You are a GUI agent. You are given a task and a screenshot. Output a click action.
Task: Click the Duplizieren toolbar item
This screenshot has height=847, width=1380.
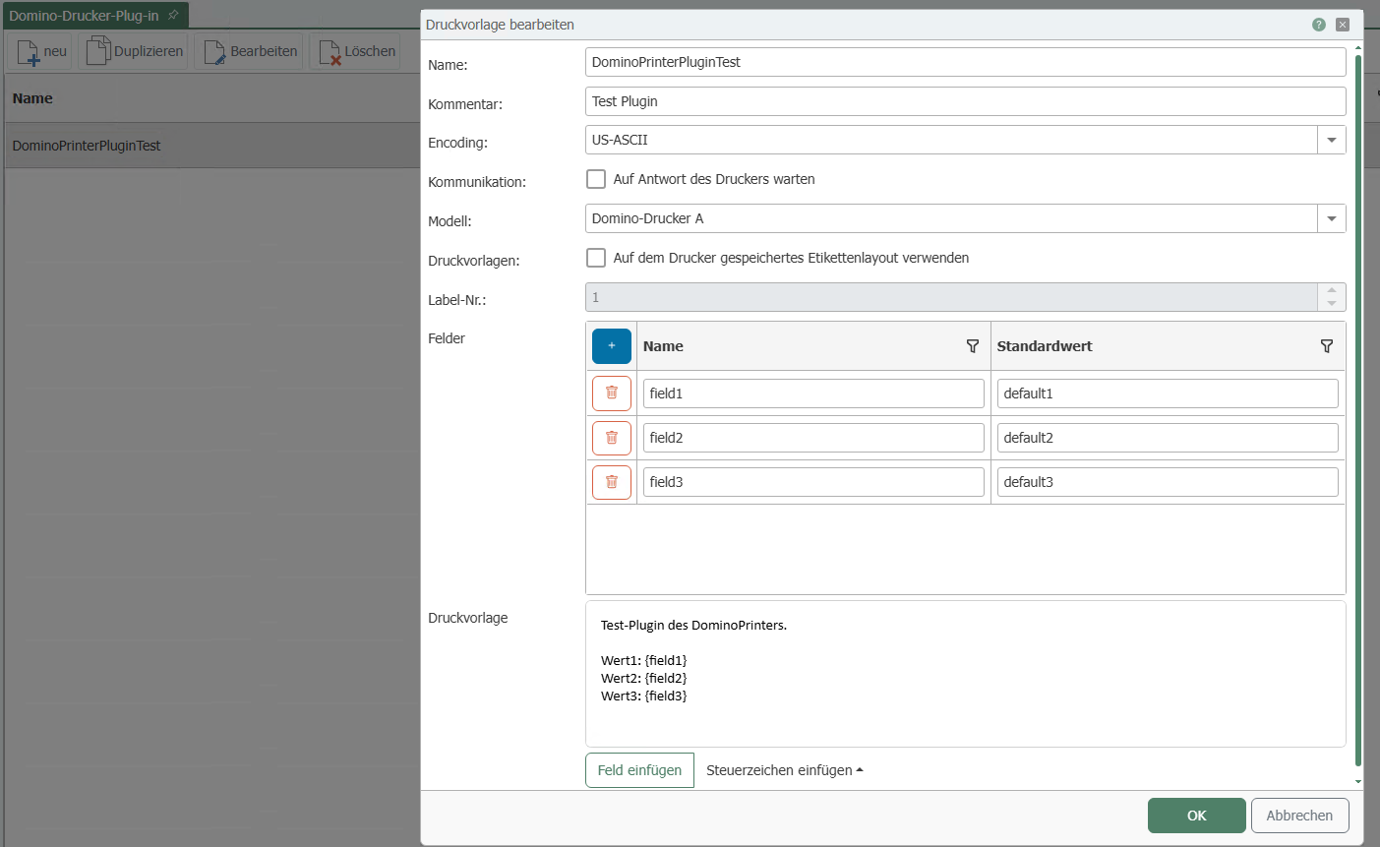coord(134,51)
